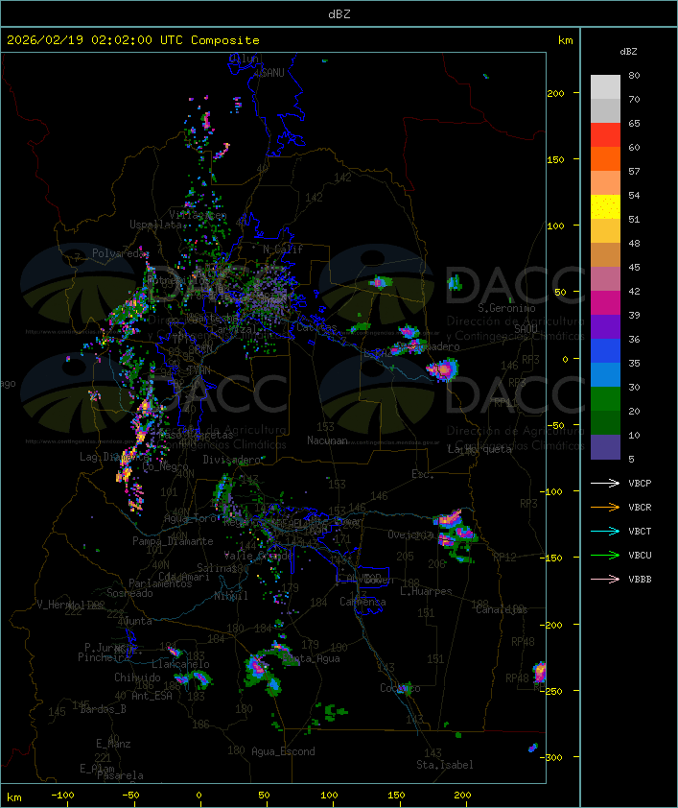Click the E_Manz place label
The height and width of the screenshot is (808, 678).
pyautogui.click(x=113, y=744)
